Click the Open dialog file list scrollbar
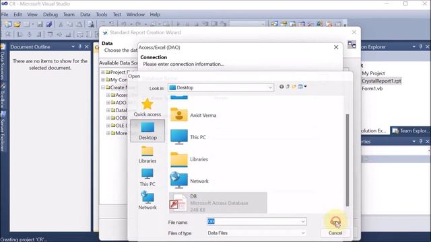431x242 pixels. click(x=347, y=160)
